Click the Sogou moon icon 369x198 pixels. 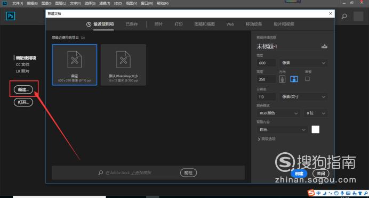[x=325, y=193]
